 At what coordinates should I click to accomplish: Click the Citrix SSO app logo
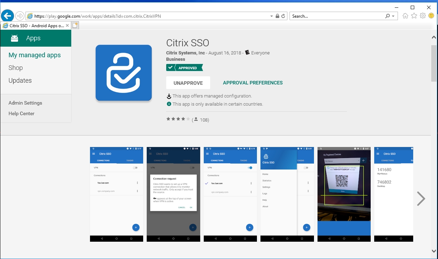[124, 73]
